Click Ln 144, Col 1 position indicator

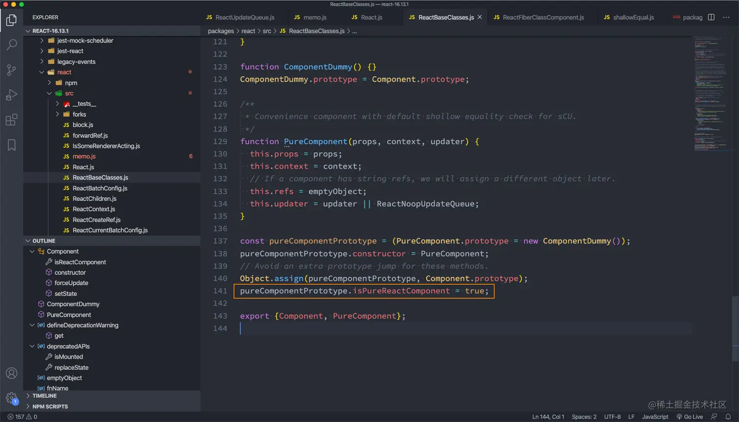(548, 417)
